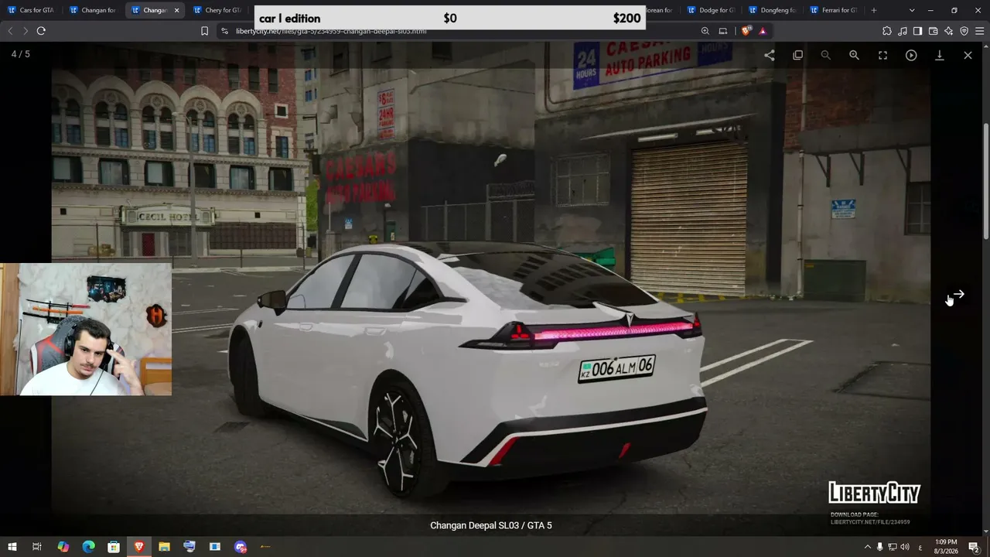Open the volume control in system tray

[x=905, y=547]
